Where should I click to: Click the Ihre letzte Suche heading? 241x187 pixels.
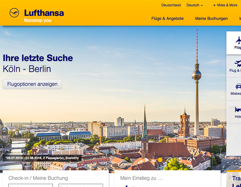coord(38,58)
